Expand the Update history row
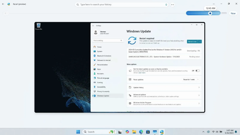The width and height of the screenshot is (240, 135). click(x=164, y=87)
